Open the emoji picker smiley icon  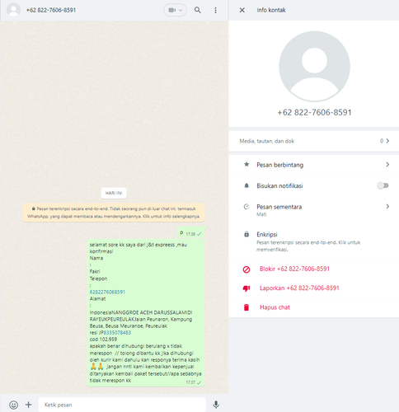[14, 405]
